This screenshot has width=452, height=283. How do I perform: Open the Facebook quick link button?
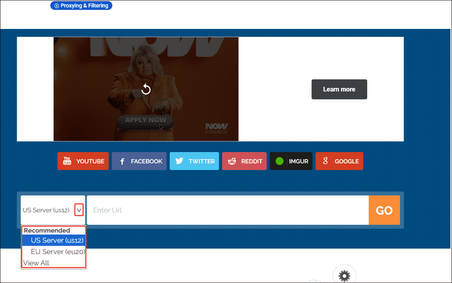(139, 161)
